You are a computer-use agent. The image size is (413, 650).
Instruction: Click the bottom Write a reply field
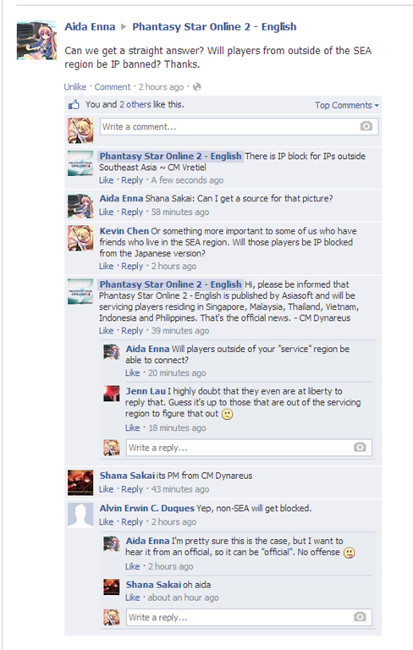[x=249, y=617]
